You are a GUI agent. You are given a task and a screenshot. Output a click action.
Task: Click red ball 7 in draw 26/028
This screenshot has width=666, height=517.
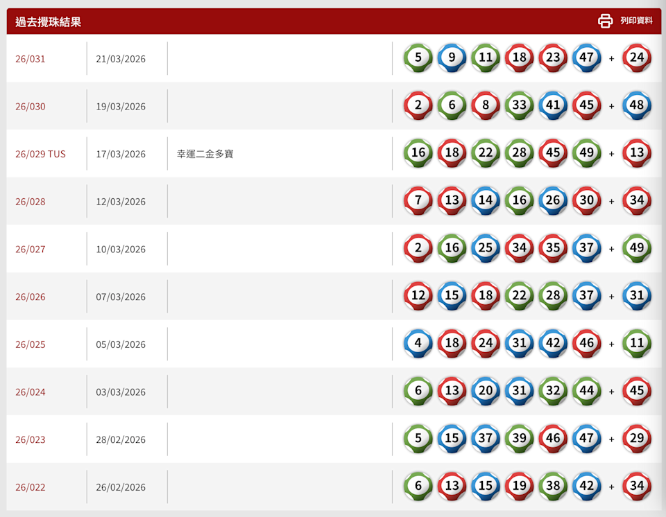click(x=418, y=201)
